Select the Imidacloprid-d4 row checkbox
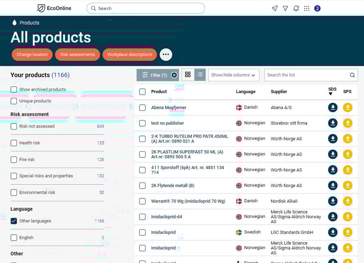Viewport: 364px width, 263px height. tap(142, 217)
